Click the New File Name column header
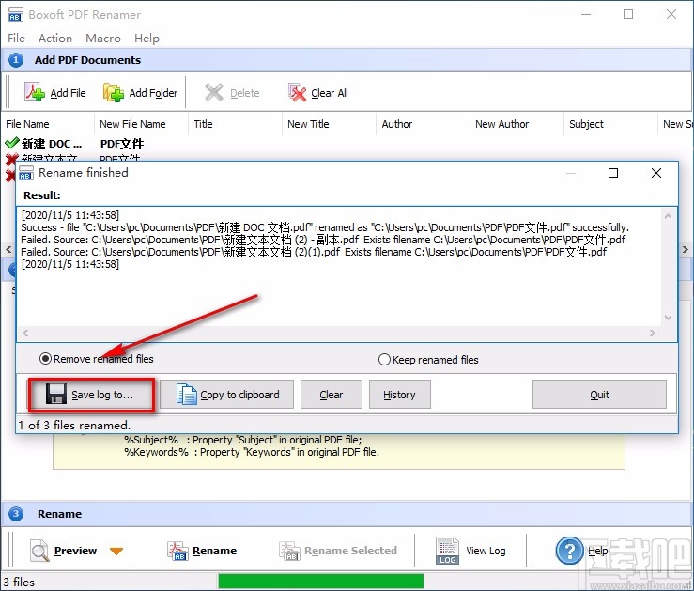Viewport: 694px width, 591px height. pyautogui.click(x=141, y=124)
